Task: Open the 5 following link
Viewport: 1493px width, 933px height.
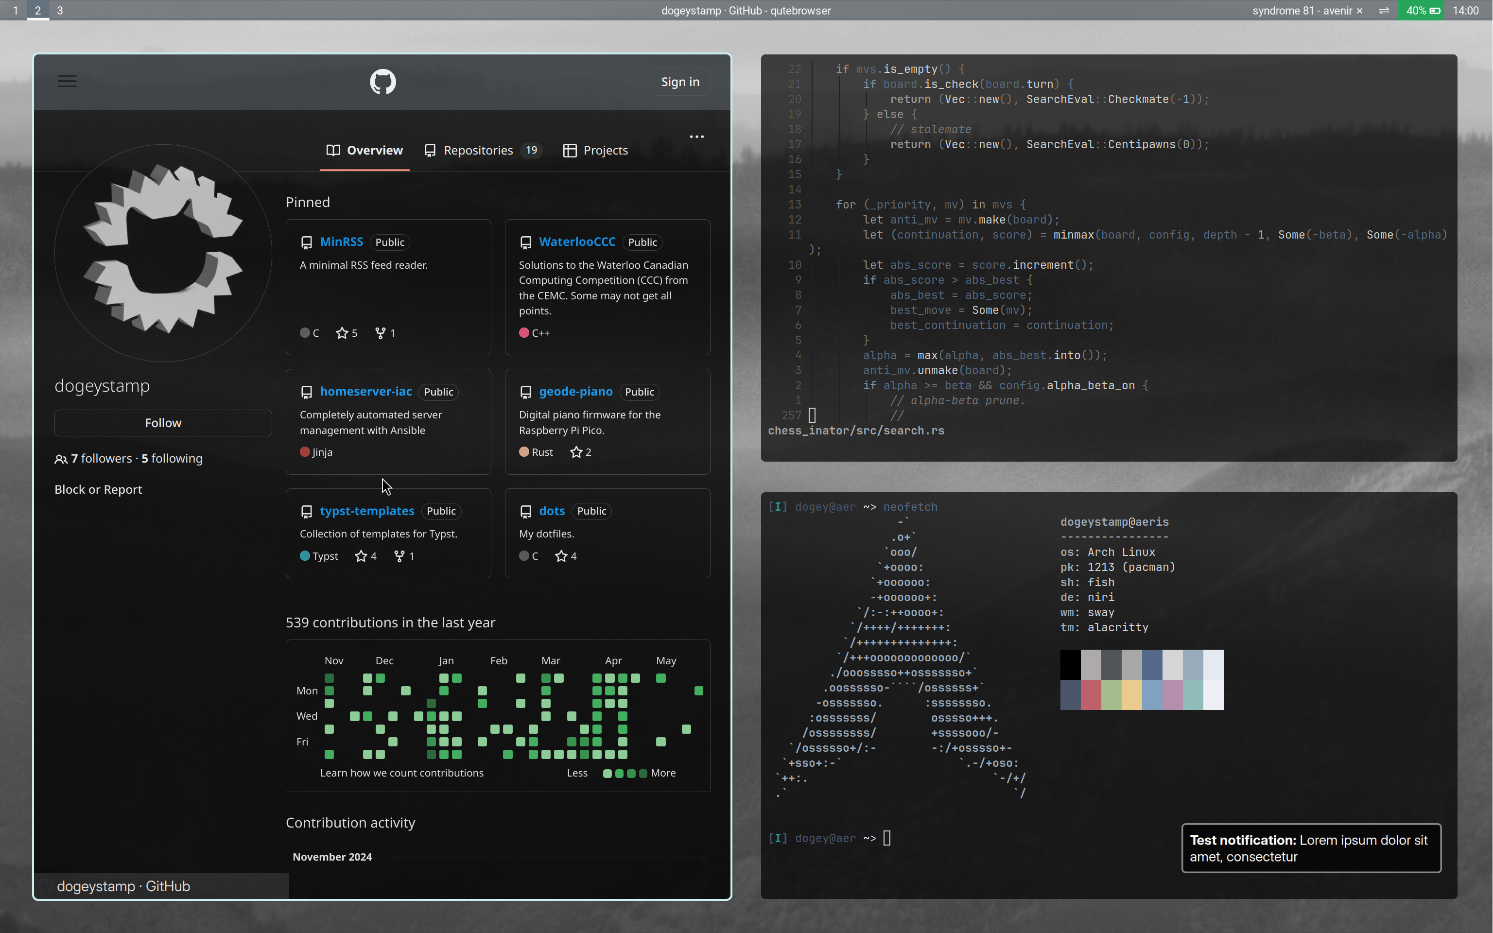Action: click(172, 458)
